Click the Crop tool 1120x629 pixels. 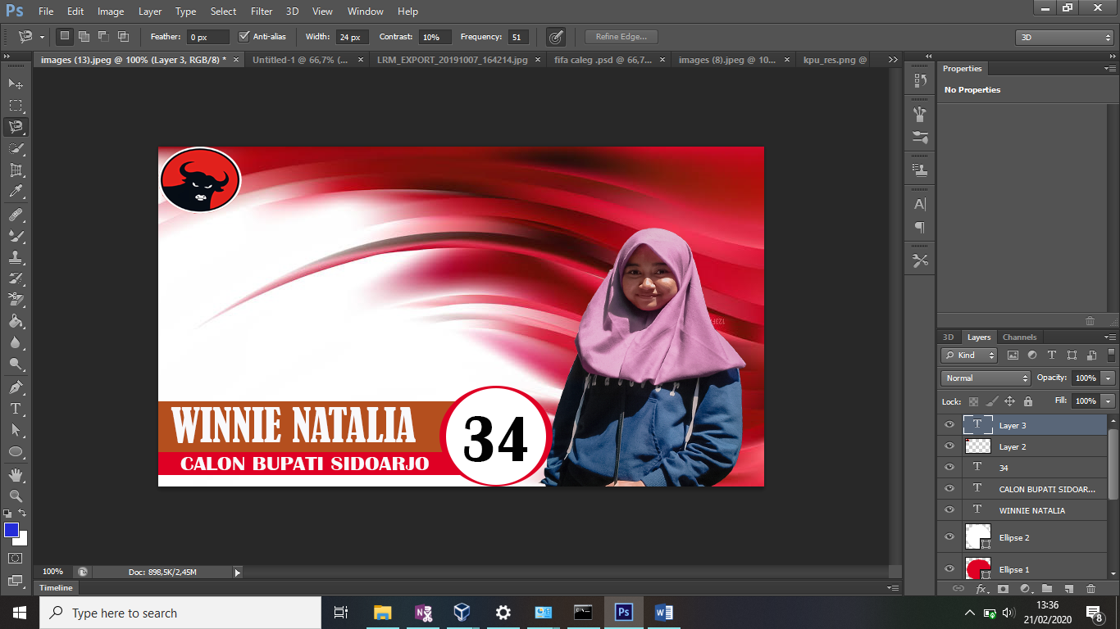coord(16,170)
